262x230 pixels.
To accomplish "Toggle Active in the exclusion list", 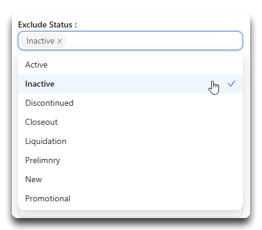I will 130,65.
